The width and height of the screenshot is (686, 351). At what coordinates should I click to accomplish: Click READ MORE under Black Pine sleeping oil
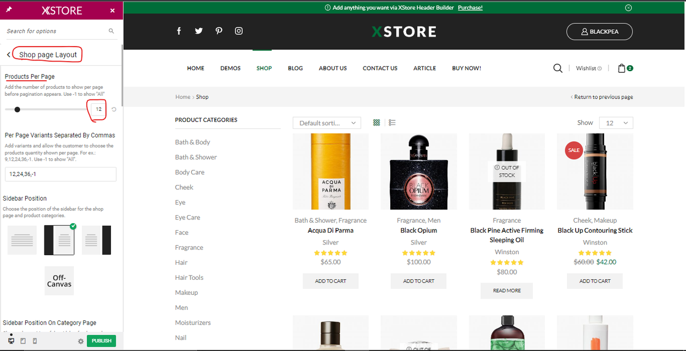click(x=507, y=291)
